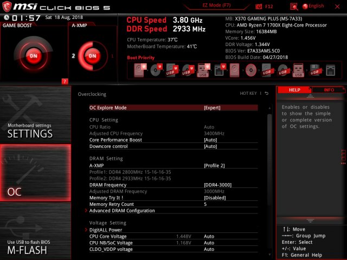
Task: Select the UEFI USB CD/DVD boot icon
Action: (188, 70)
